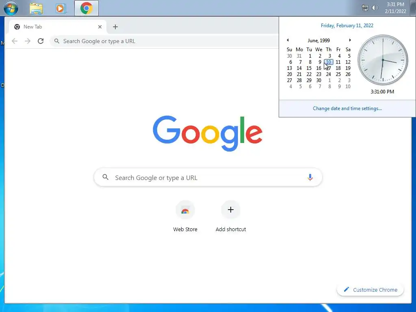This screenshot has height=312, width=416.
Task: Select June 30 in the calendar
Action: click(318, 80)
